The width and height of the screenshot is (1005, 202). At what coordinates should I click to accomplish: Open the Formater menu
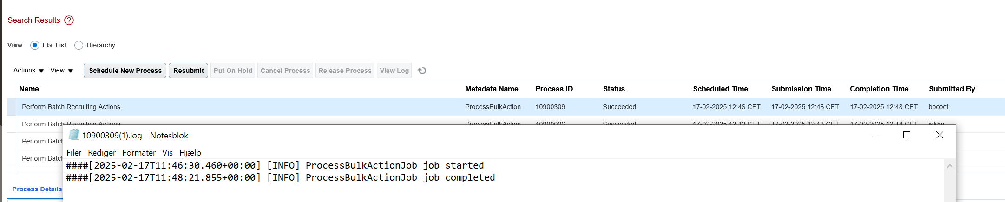[x=139, y=153]
